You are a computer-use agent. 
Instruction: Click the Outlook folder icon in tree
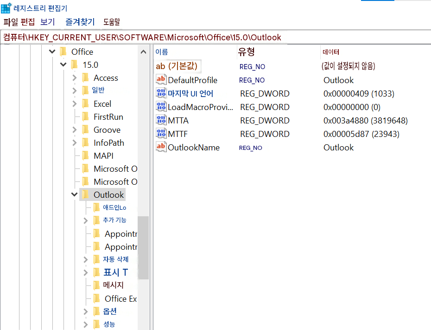pyautogui.click(x=85, y=194)
